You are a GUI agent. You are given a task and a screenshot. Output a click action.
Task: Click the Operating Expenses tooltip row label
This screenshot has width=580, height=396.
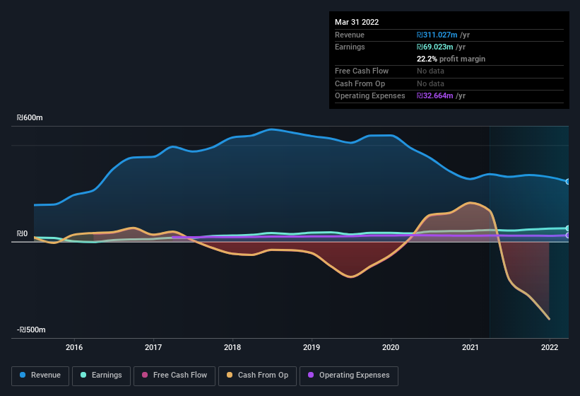(x=370, y=96)
